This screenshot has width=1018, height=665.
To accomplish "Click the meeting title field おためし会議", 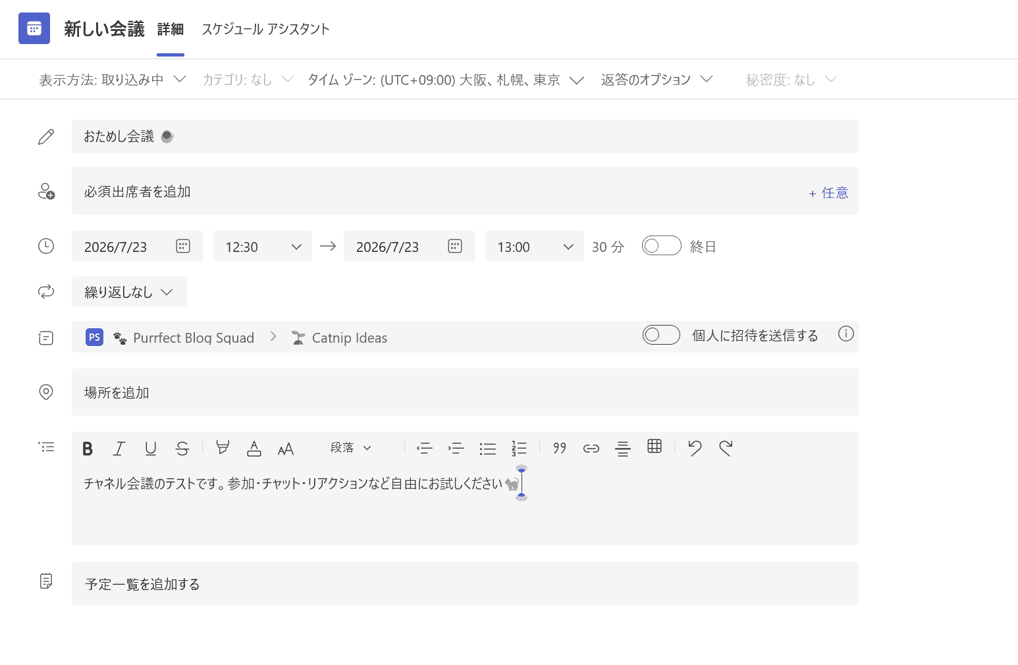I will [465, 136].
